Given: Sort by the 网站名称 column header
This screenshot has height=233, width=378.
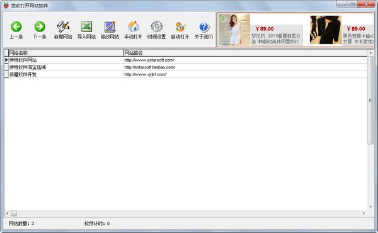Looking at the screenshot, I should click(66, 53).
